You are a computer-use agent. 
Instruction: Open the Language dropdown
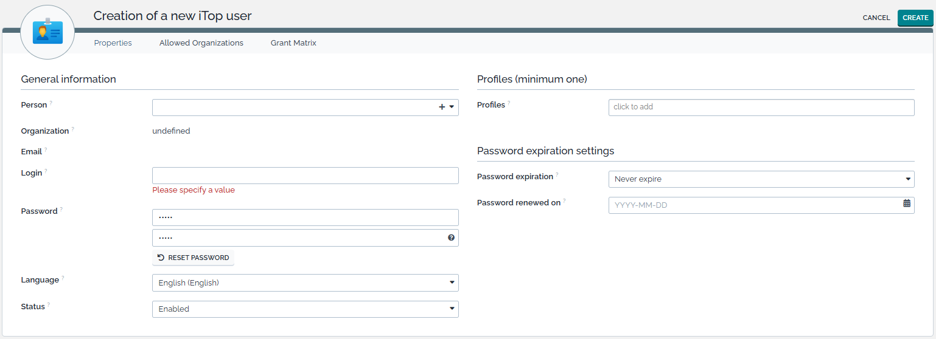pyautogui.click(x=305, y=282)
